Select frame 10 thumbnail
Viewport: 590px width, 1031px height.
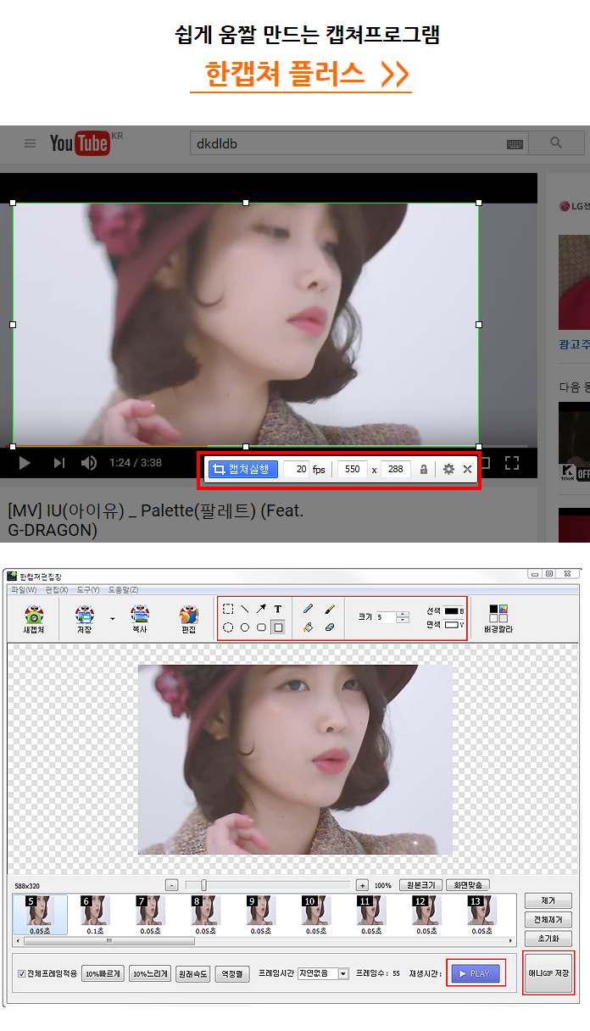(316, 915)
